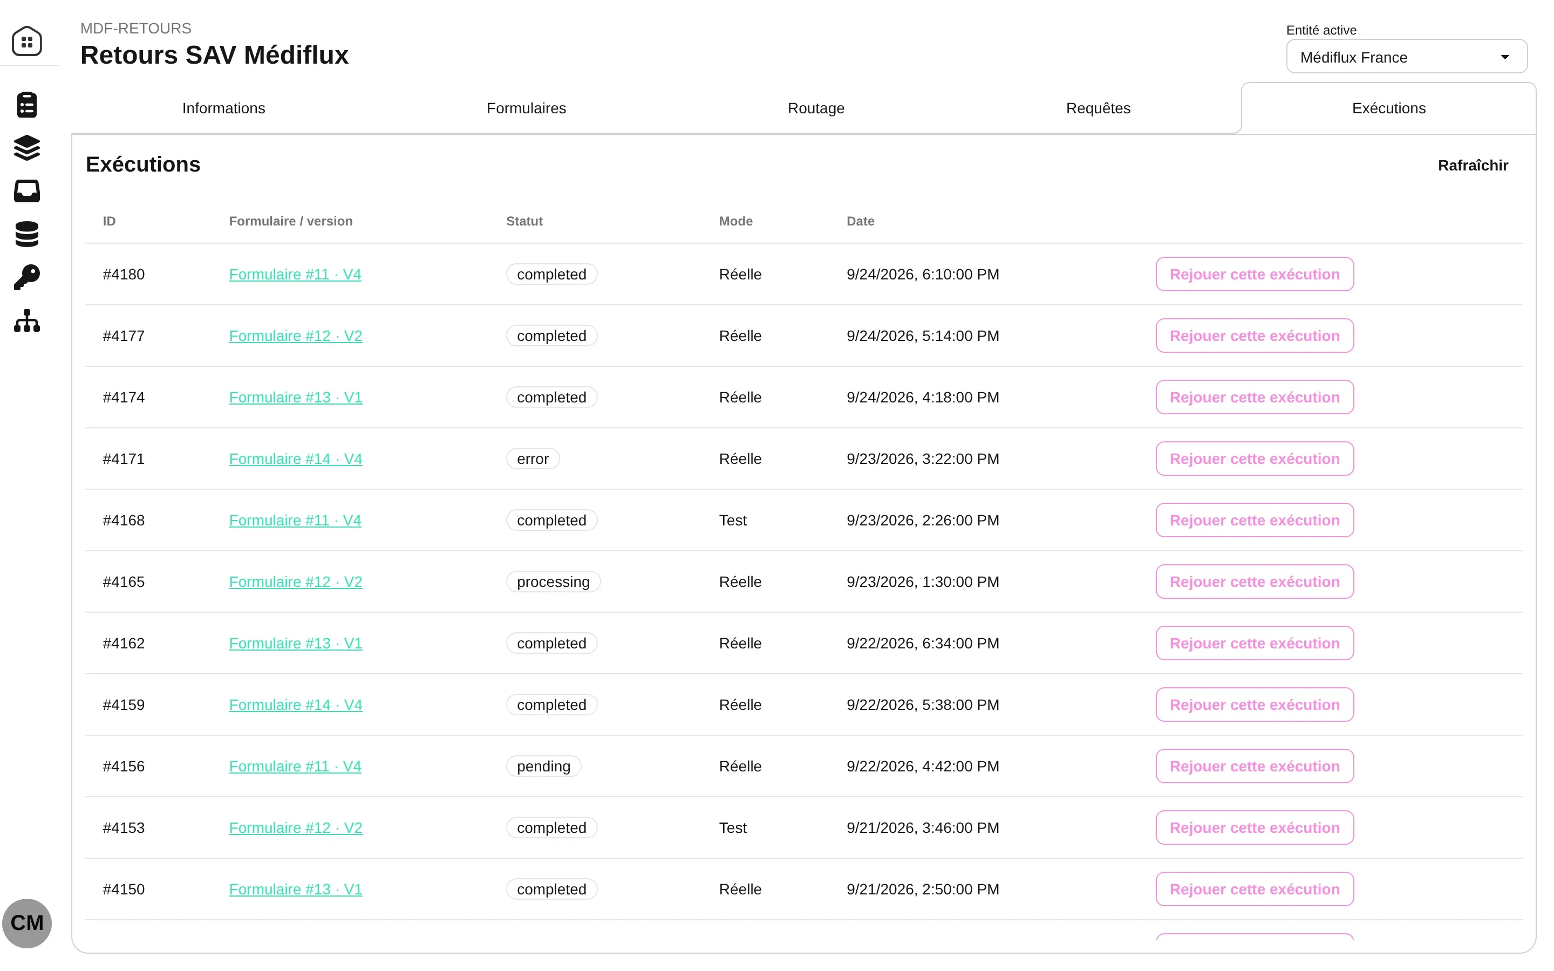Image resolution: width=1554 pixels, height=971 pixels.
Task: Open Formulaire #11 · V4 link in row #4180
Action: [295, 274]
